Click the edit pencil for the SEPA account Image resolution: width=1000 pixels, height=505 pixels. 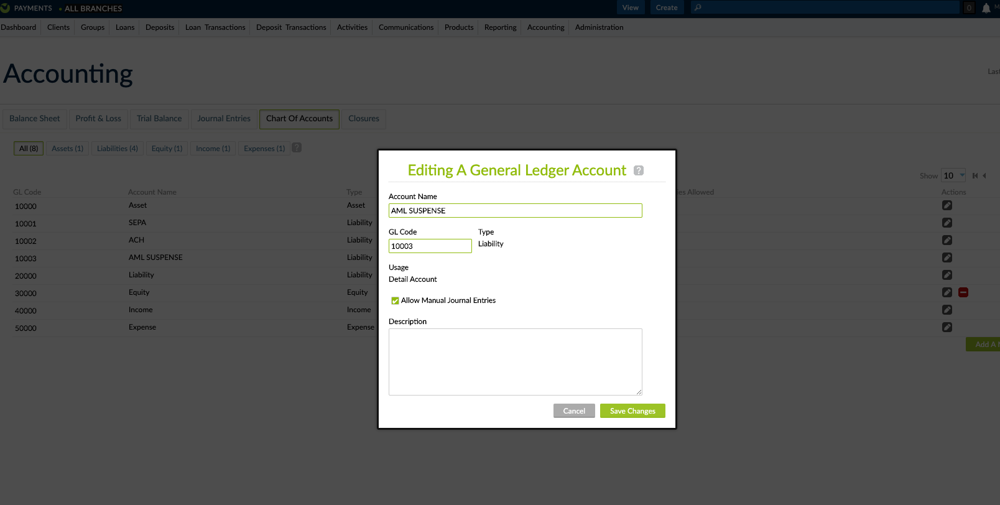tap(947, 223)
